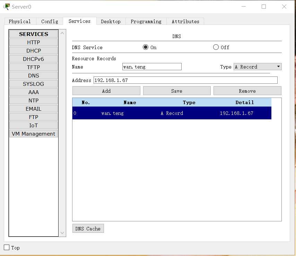Open DHCPv6 service configuration
Viewport: 296px width, 256px height.
[x=33, y=59]
